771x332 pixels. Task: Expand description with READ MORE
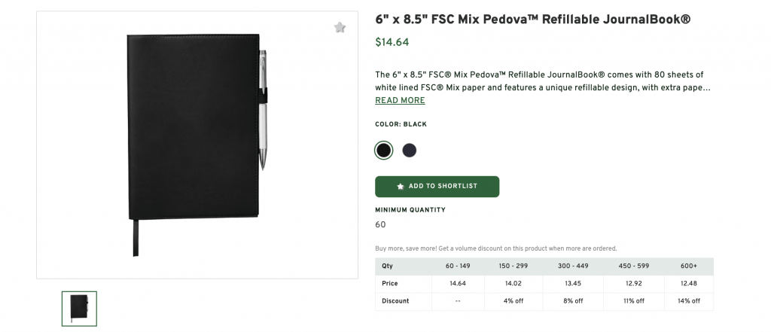pos(400,101)
